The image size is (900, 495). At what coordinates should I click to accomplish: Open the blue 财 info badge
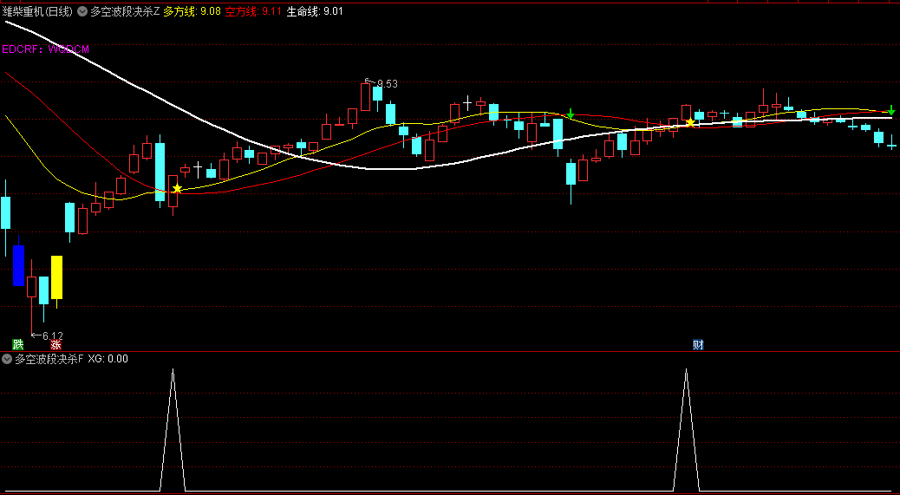pyautogui.click(x=698, y=345)
